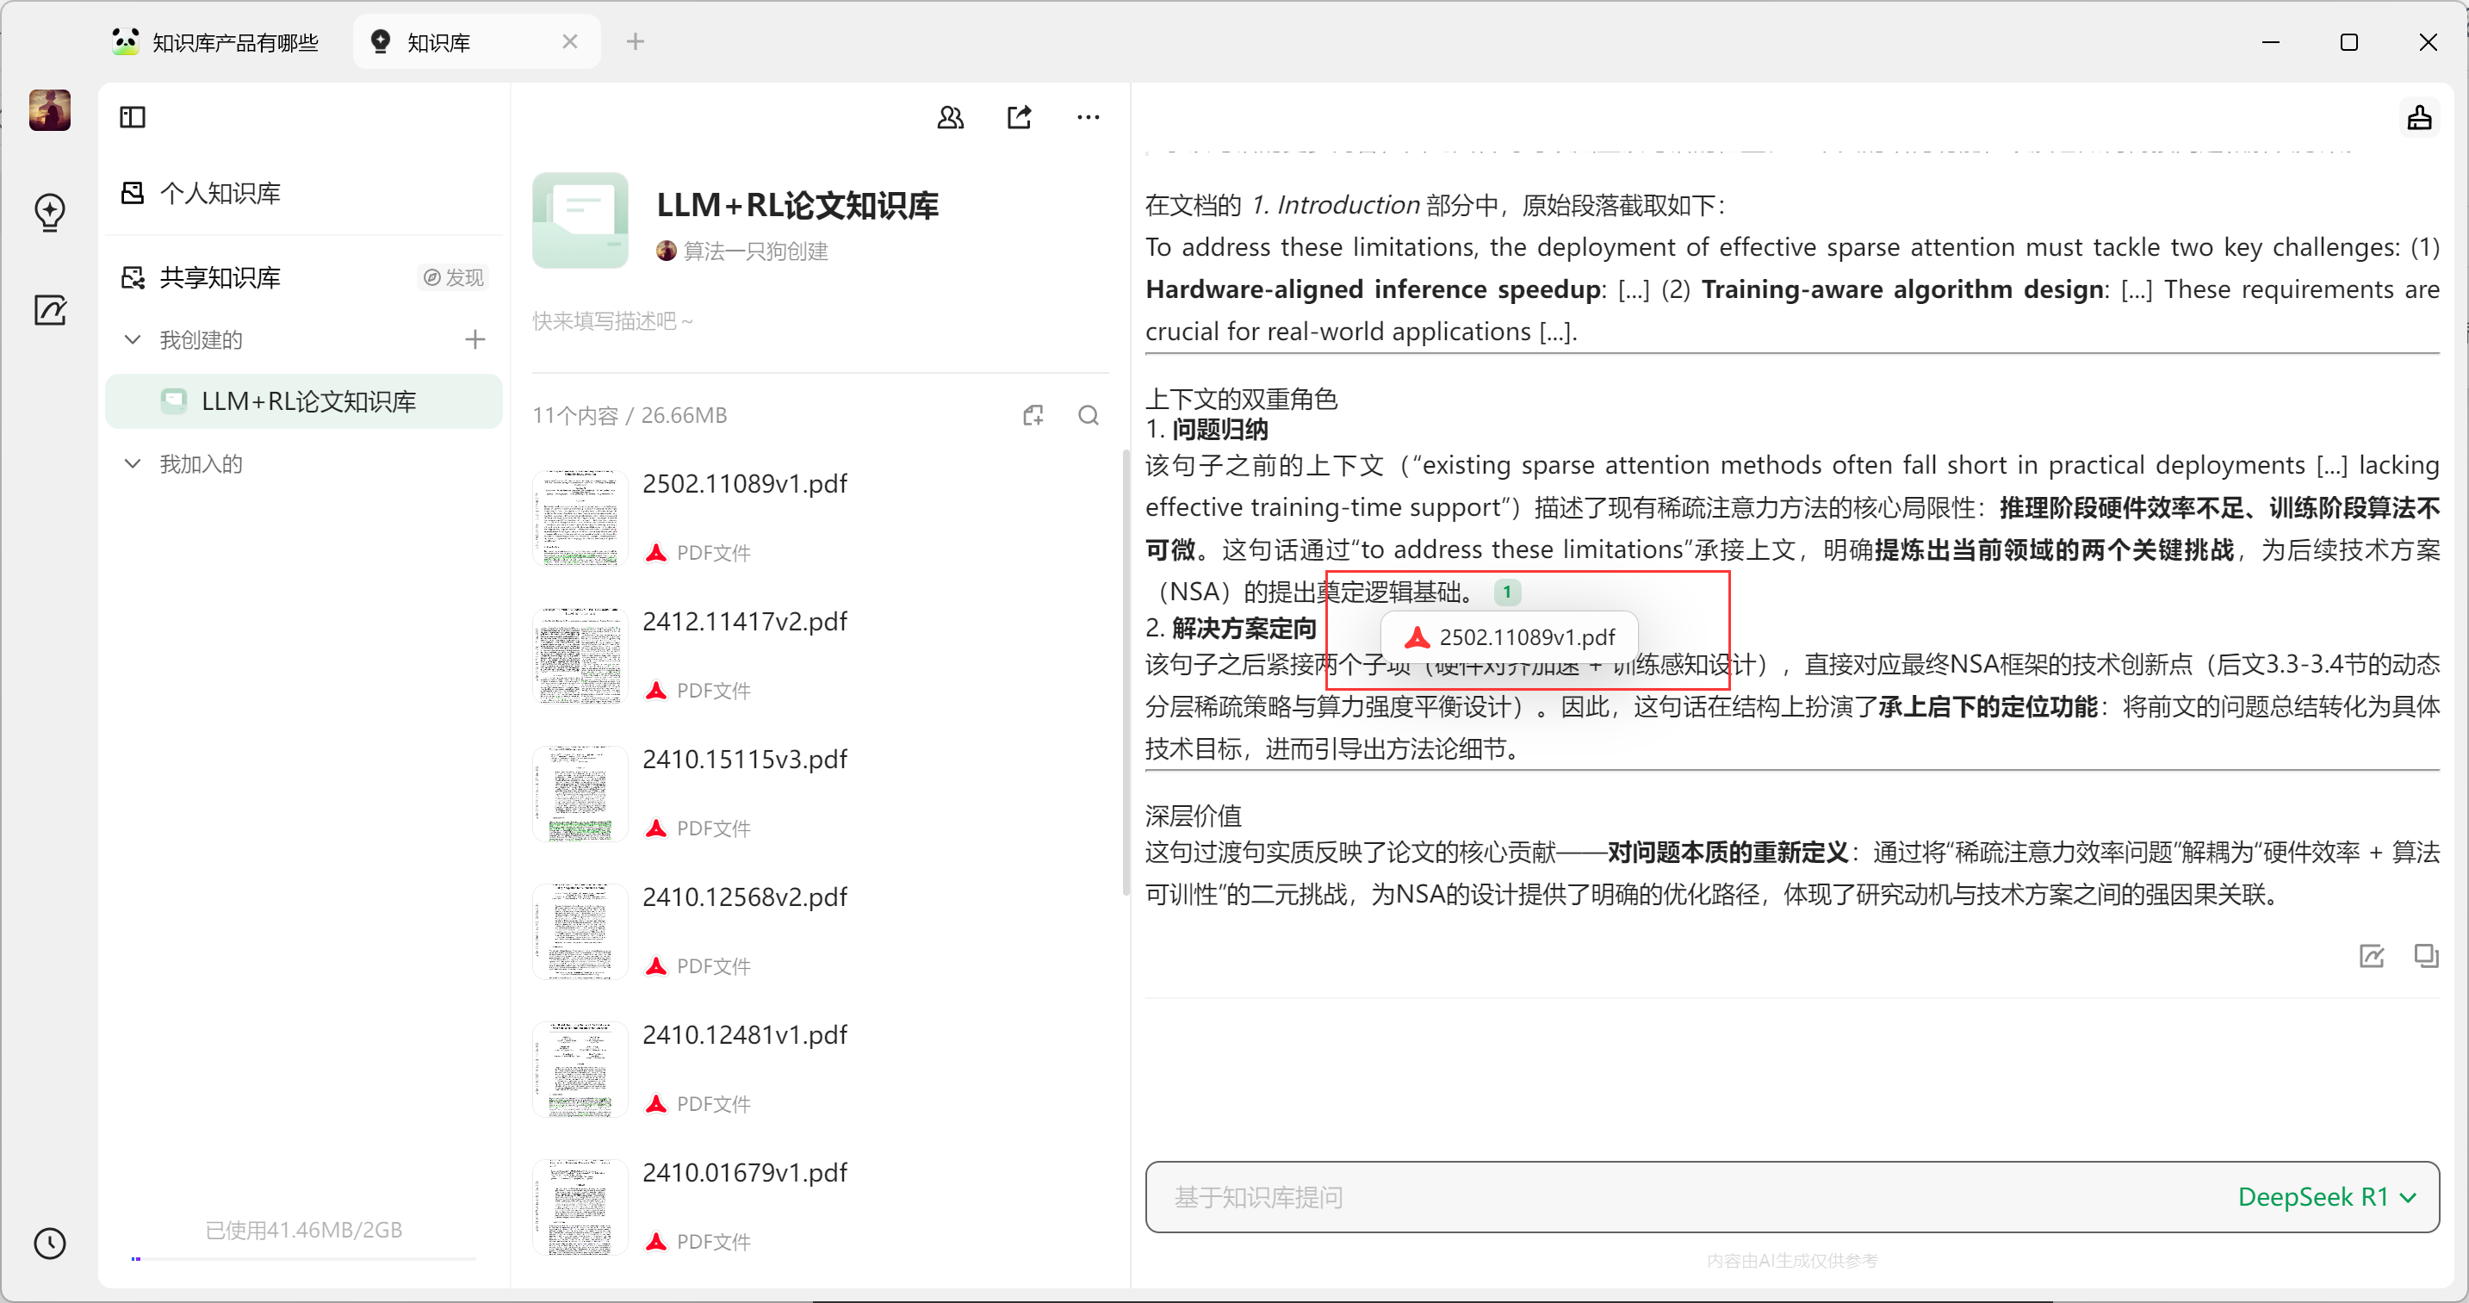Viewport: 2469px width, 1303px height.
Task: Click the add content icon beside search
Action: [x=1033, y=415]
